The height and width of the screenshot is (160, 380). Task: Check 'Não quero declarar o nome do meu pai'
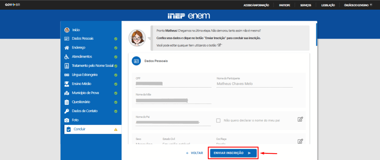click(x=218, y=121)
